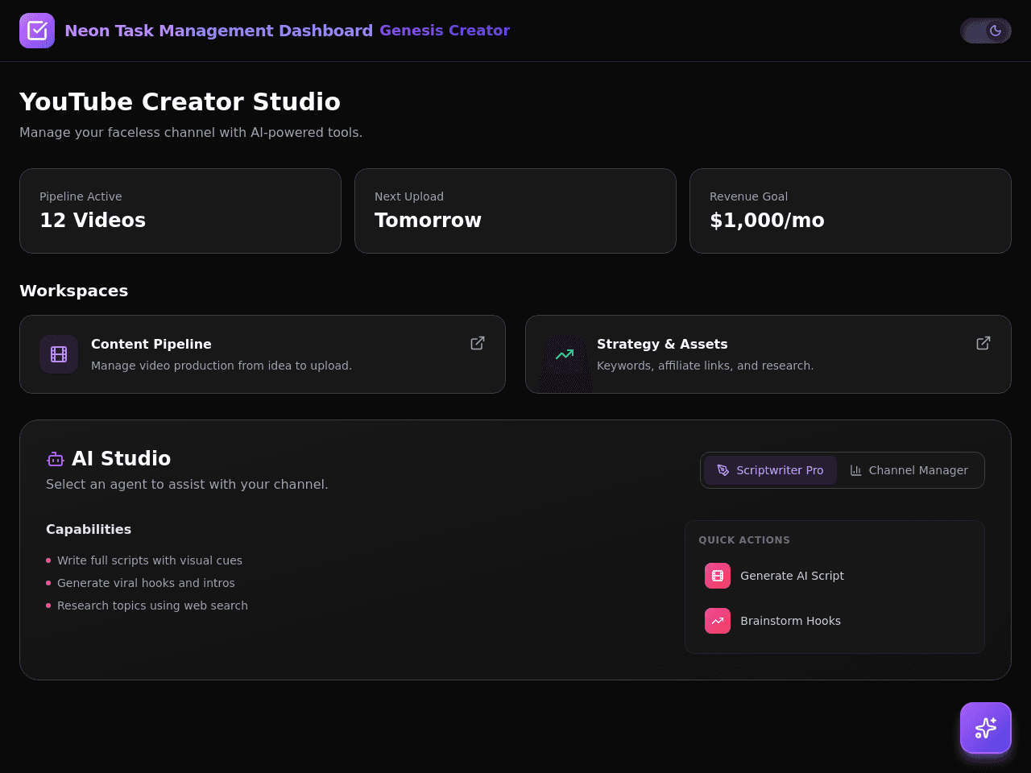Click the pen icon in Scriptwriter Pro

pos(723,470)
